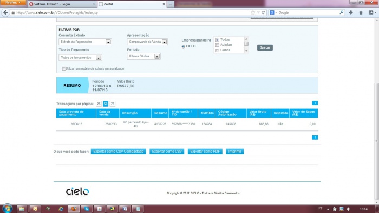This screenshot has height=213, width=379.
Task: Click the MC parcelado loja description cell
Action: tap(135, 124)
